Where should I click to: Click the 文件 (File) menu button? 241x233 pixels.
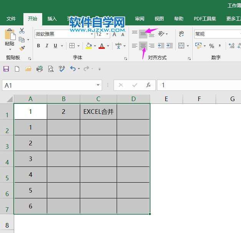pos(11,18)
